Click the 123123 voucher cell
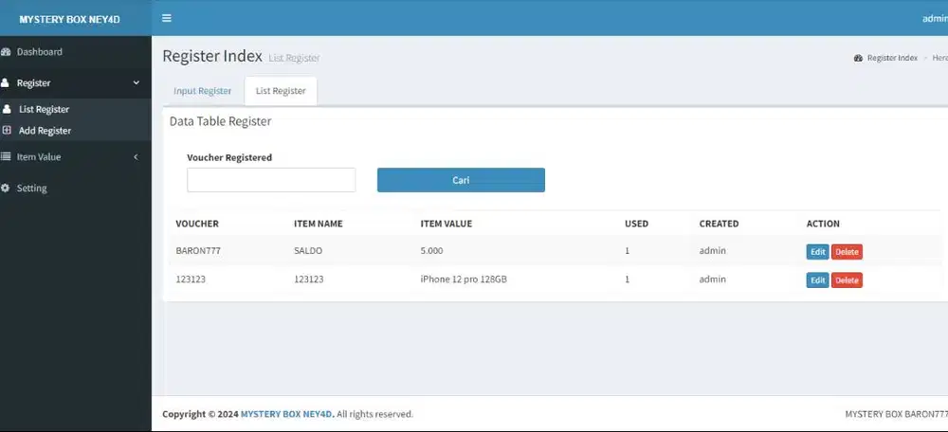 point(191,279)
